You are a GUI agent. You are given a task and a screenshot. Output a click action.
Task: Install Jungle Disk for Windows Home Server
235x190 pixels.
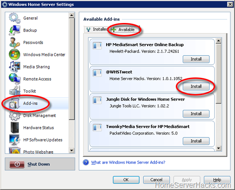tap(196, 114)
